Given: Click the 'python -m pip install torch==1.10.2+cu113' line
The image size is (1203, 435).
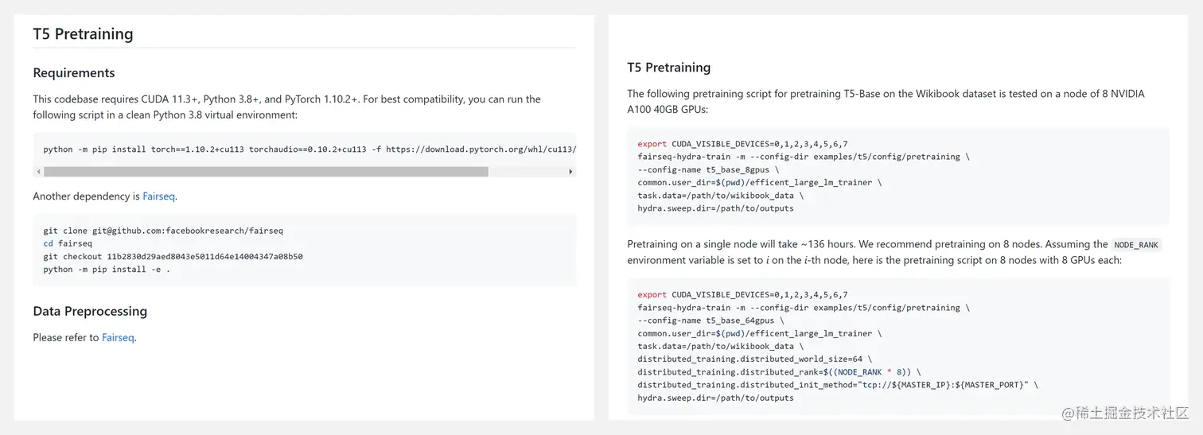Looking at the screenshot, I should pyautogui.click(x=310, y=149).
